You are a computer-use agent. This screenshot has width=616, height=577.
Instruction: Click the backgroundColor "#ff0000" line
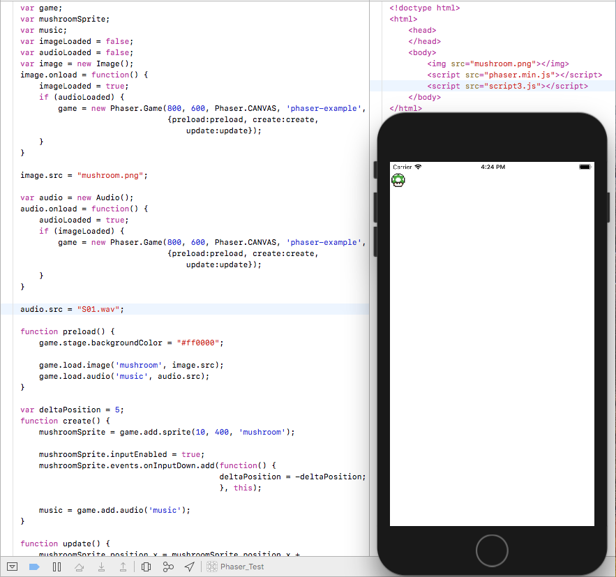pos(131,343)
